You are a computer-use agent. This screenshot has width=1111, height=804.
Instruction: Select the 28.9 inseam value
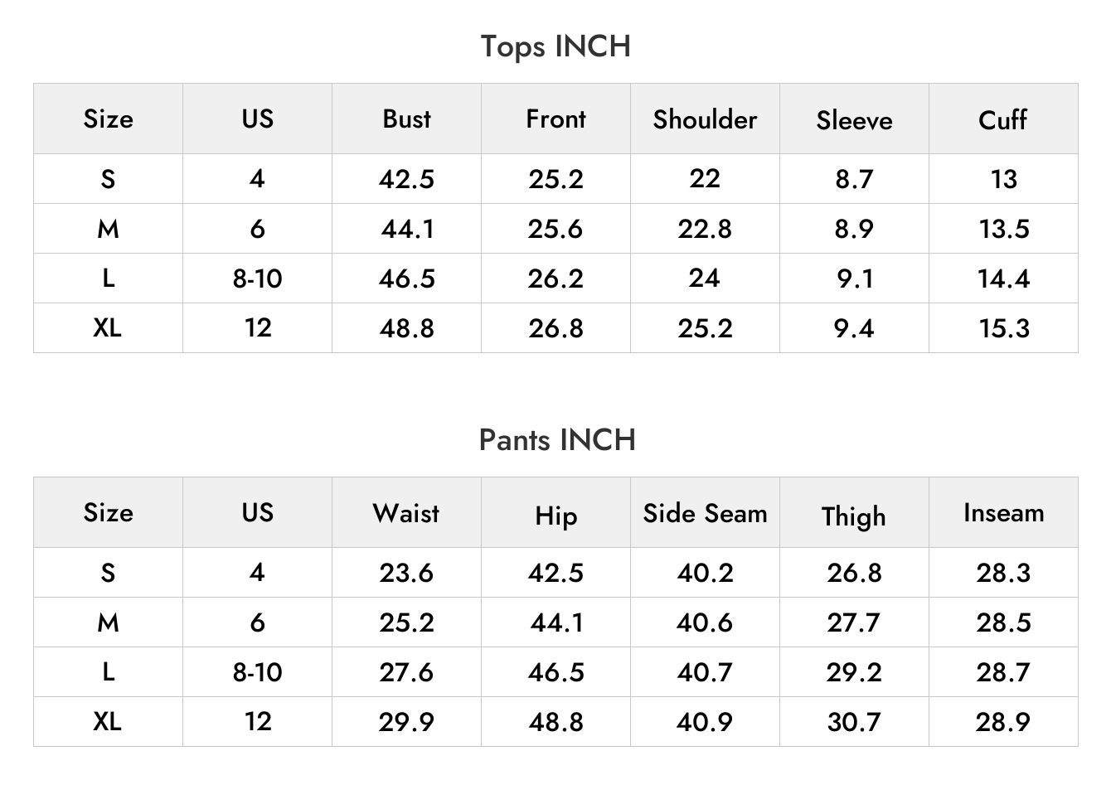click(x=1003, y=722)
